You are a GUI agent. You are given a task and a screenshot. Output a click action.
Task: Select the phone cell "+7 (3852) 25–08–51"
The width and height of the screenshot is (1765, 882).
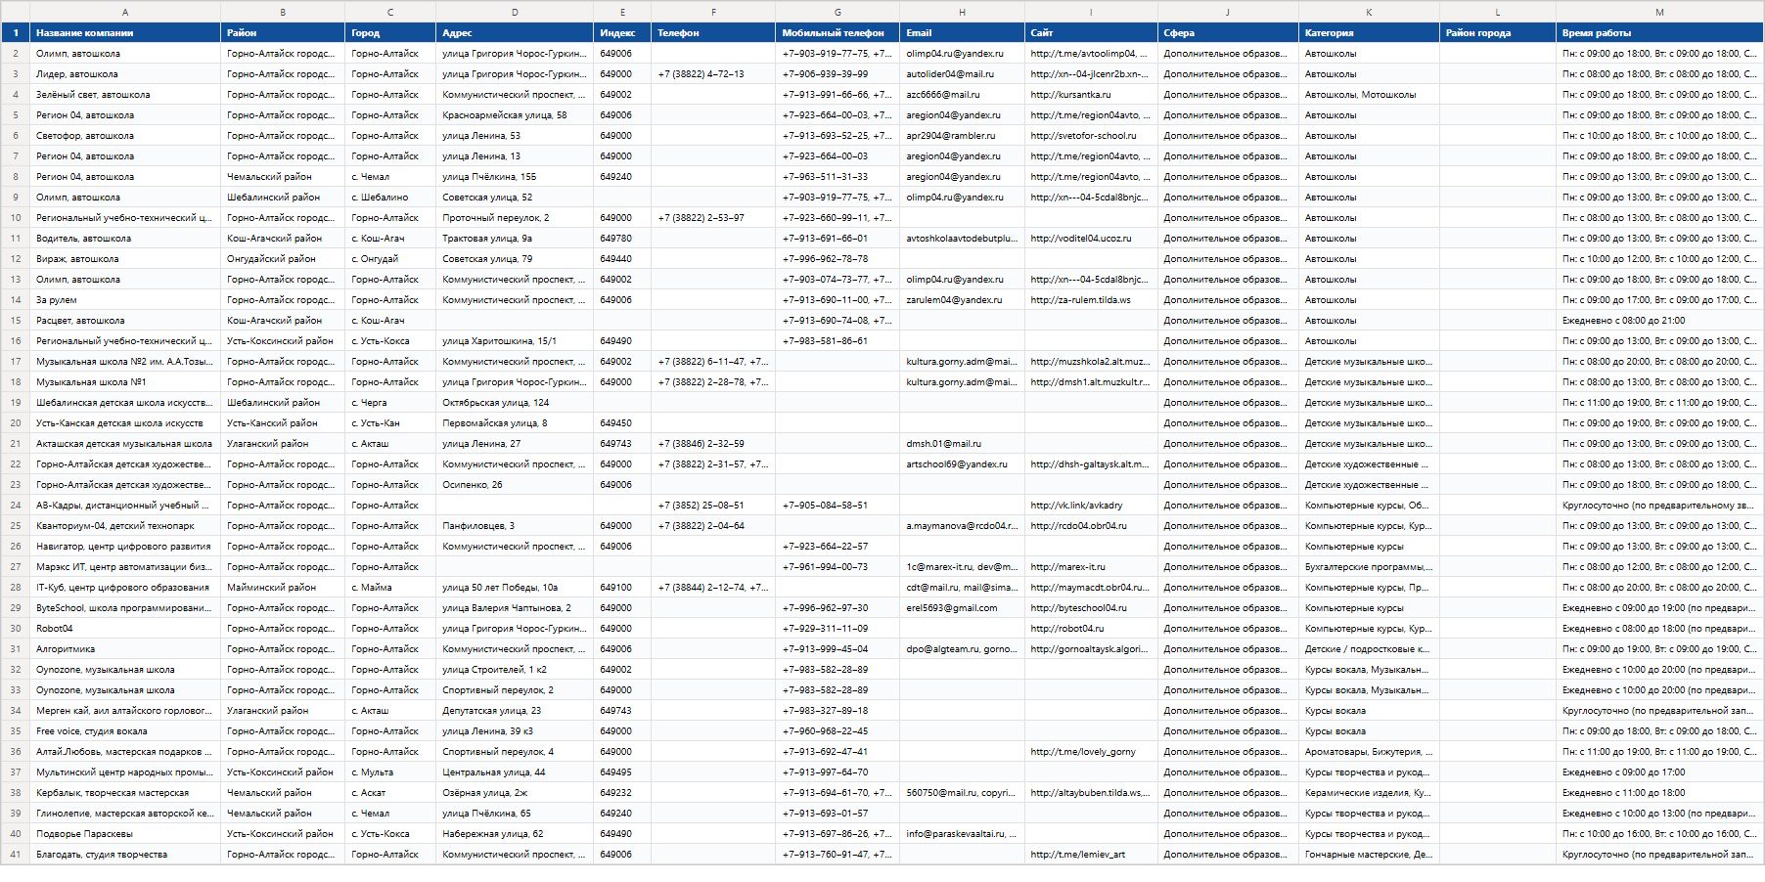(x=713, y=506)
